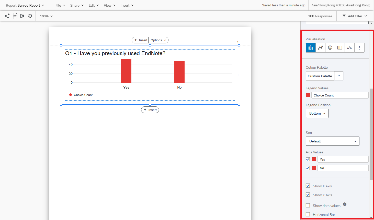This screenshot has height=220, width=374.
Task: Click the PDF export icon
Action: 15,16
